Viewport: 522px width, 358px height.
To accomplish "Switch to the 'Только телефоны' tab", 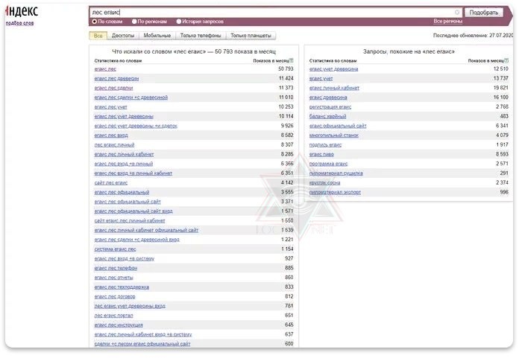I will tap(201, 36).
